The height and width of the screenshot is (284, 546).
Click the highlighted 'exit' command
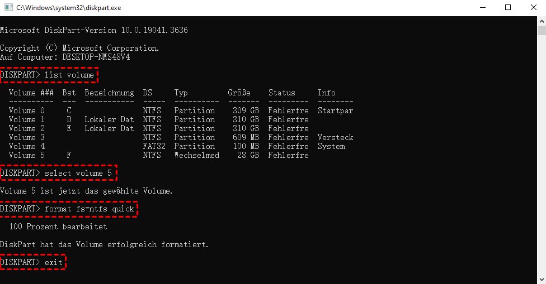point(33,262)
